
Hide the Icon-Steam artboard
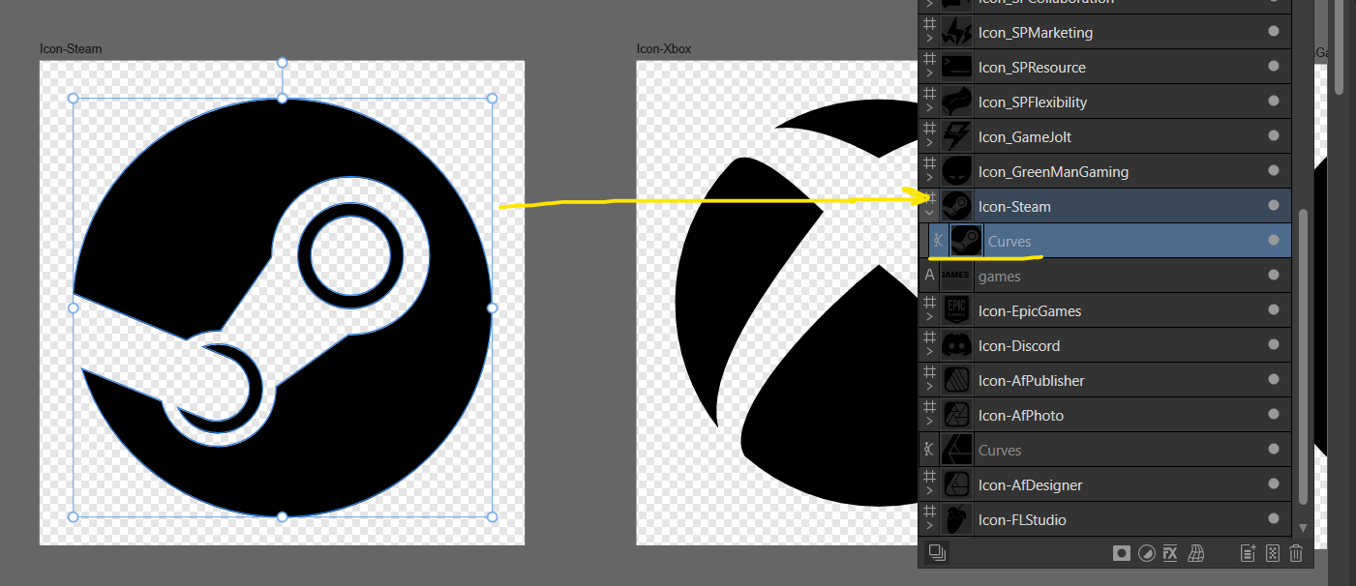click(1274, 205)
